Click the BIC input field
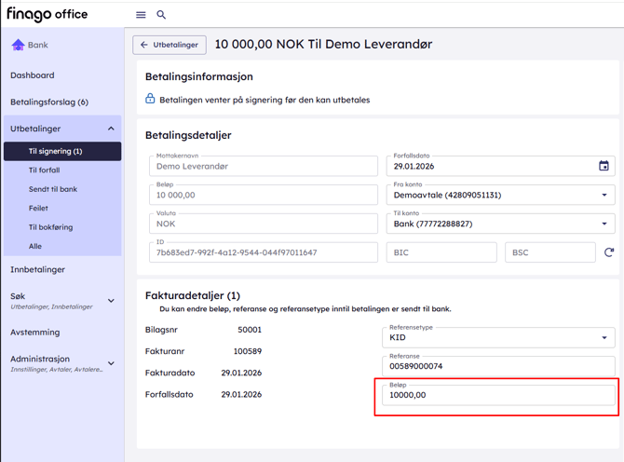 (x=441, y=252)
